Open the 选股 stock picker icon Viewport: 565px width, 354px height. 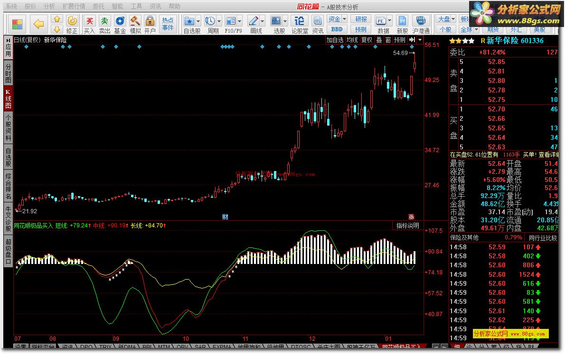(276, 21)
